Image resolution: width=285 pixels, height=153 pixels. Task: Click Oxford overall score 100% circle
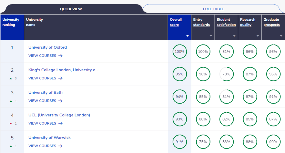click(180, 52)
